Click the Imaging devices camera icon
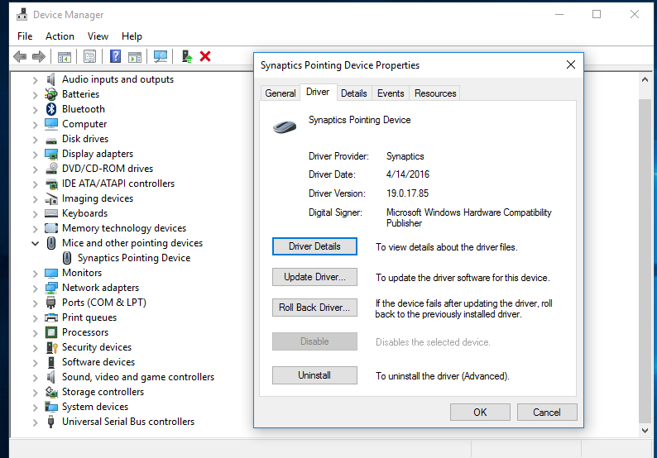Viewport: 657px width, 458px height. 51,198
